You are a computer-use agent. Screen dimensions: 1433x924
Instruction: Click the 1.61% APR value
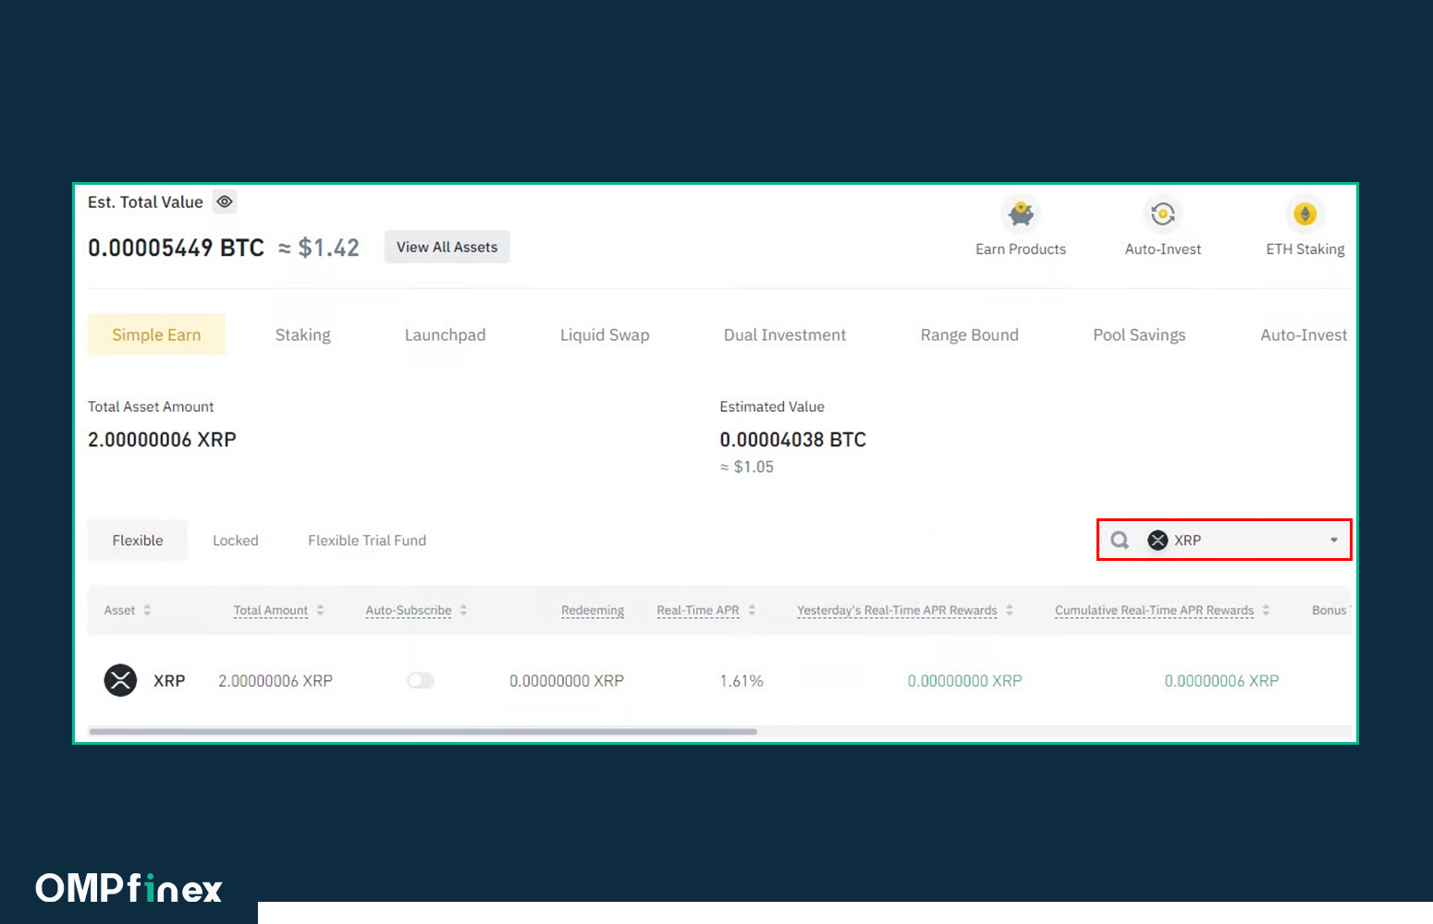click(741, 681)
